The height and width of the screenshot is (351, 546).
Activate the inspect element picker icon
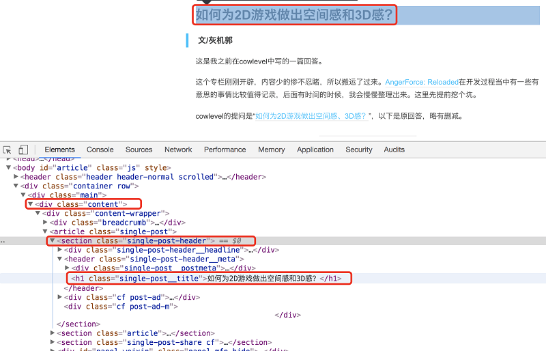8,150
